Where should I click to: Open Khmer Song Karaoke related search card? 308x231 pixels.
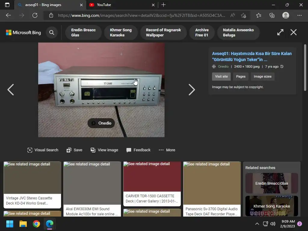click(x=272, y=206)
